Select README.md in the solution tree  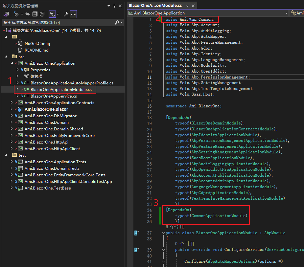tap(36, 50)
